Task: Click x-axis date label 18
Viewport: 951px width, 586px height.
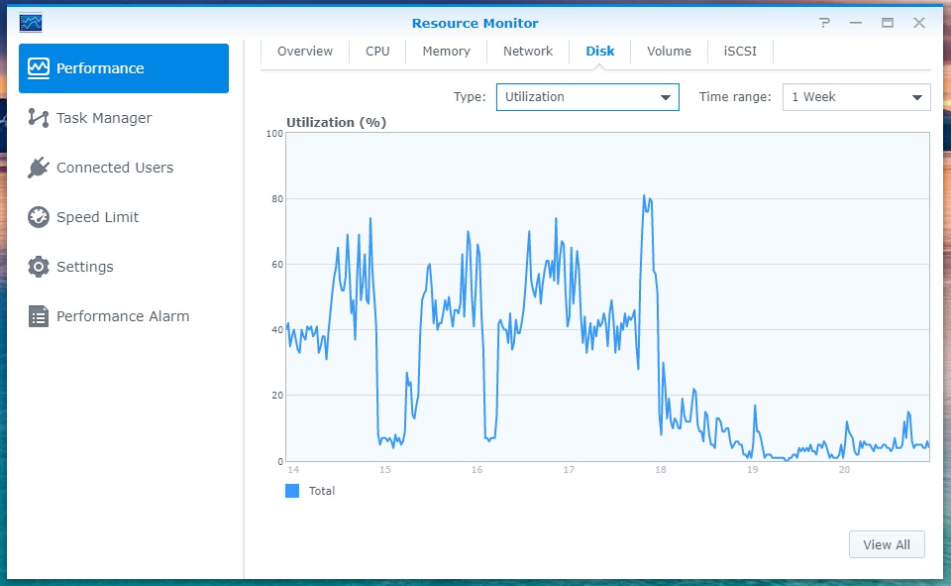Action: [x=661, y=469]
